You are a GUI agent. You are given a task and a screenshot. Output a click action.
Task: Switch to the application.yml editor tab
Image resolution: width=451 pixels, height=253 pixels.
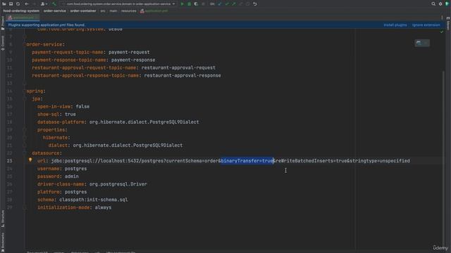coord(22,18)
